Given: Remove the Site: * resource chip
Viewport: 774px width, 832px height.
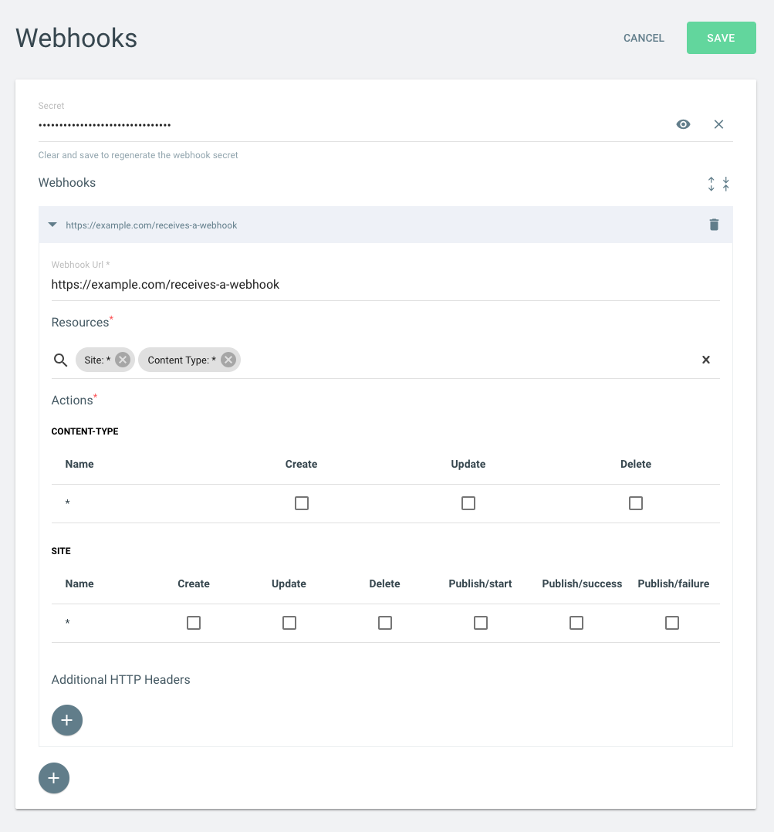Looking at the screenshot, I should pos(123,360).
